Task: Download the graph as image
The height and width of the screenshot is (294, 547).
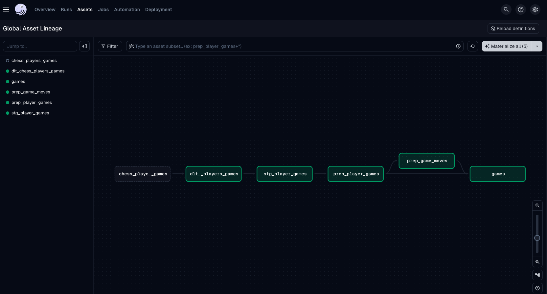Action: click(537, 288)
